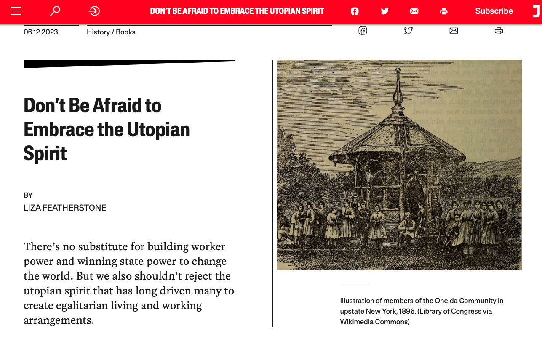
Task: Open author Liza Featherstone's page
Action: point(65,208)
